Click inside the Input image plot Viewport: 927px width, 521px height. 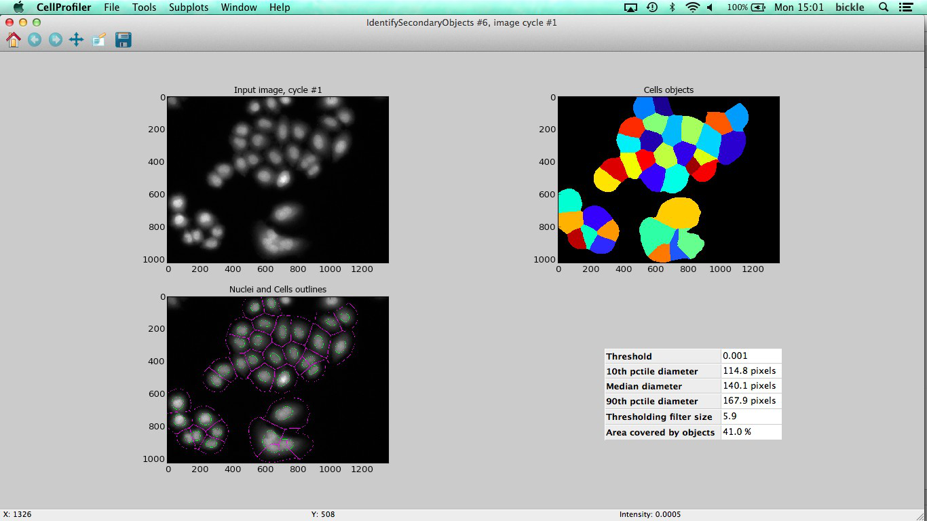pyautogui.click(x=278, y=180)
